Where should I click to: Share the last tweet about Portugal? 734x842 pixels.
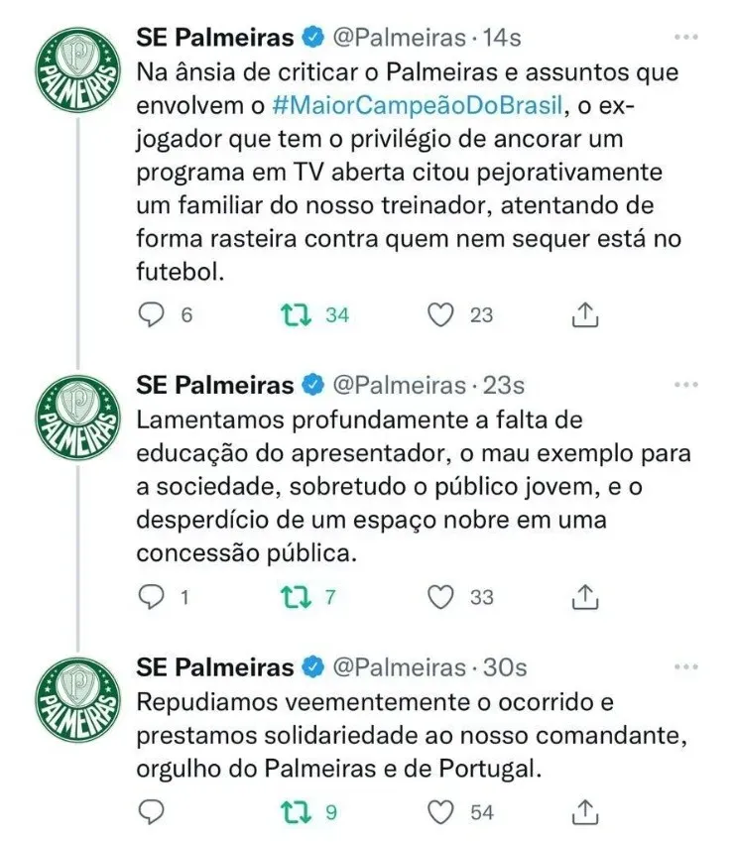tap(583, 810)
